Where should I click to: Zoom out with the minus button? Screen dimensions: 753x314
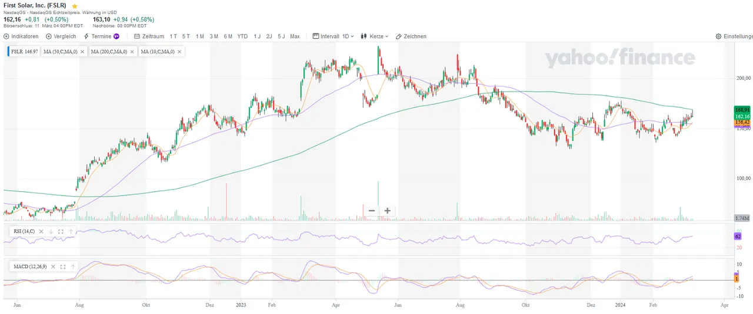pyautogui.click(x=372, y=211)
